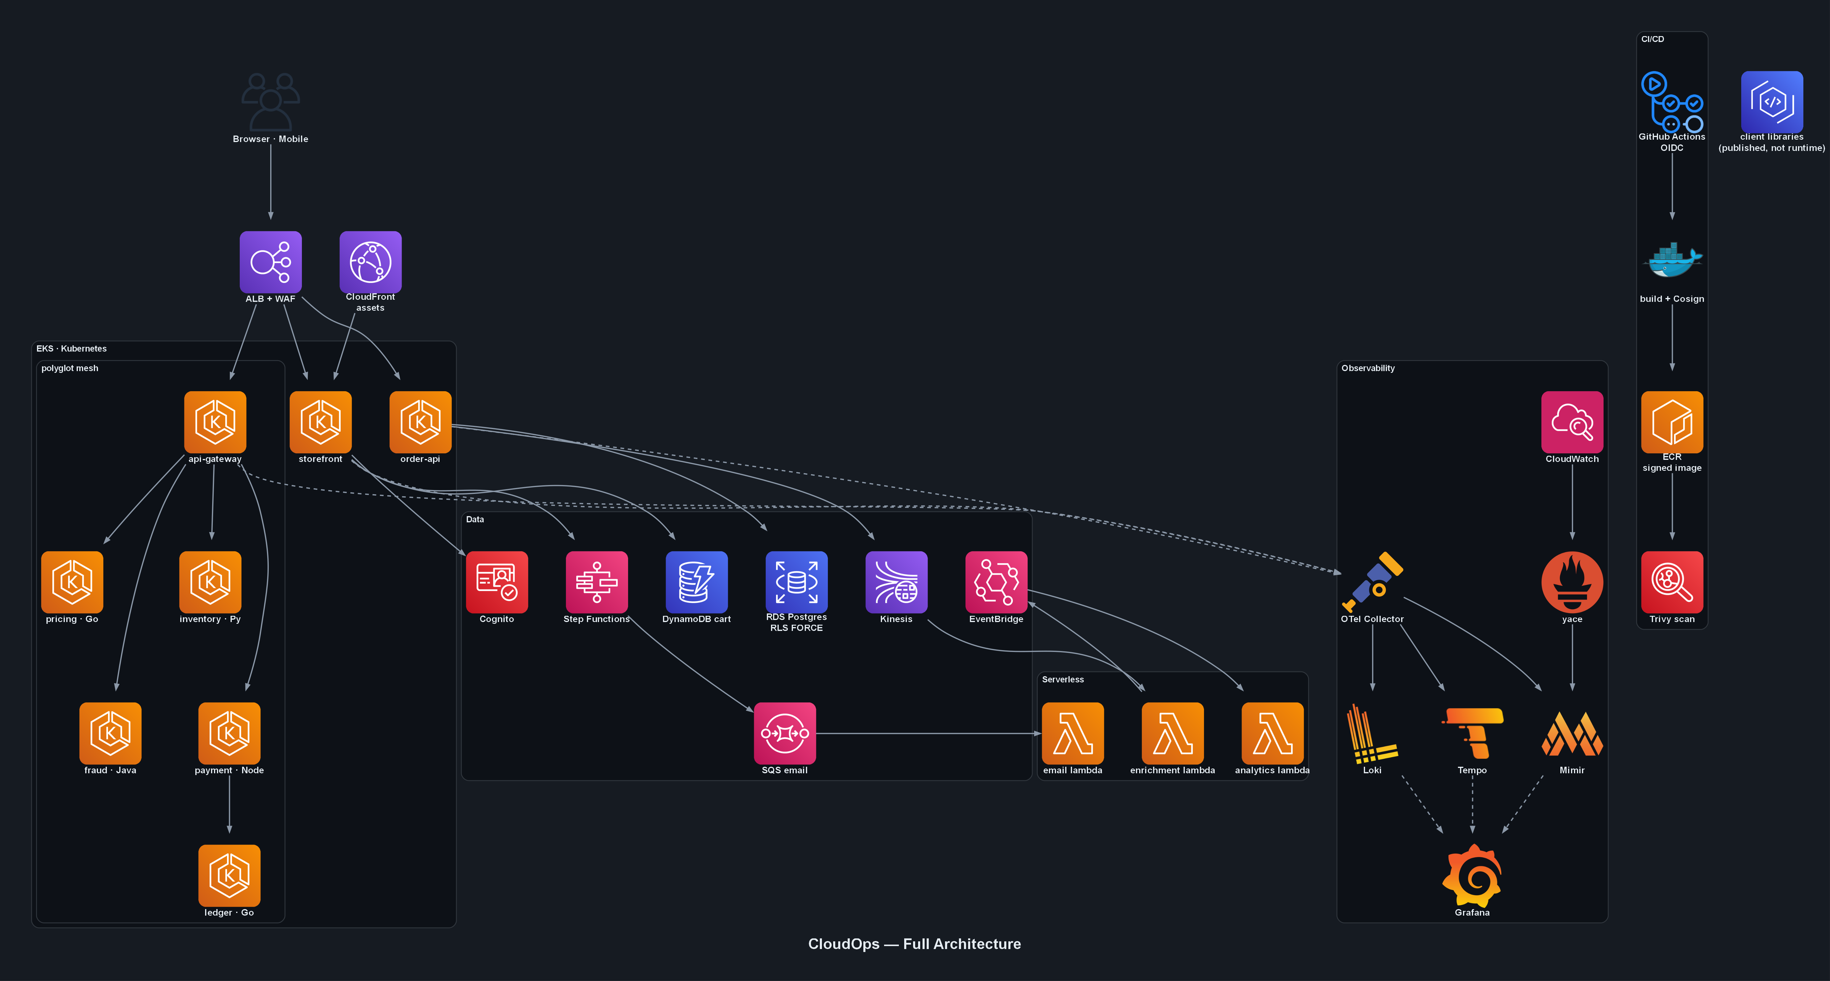Click the ECR signed image icon
The height and width of the screenshot is (981, 1830).
pos(1672,422)
